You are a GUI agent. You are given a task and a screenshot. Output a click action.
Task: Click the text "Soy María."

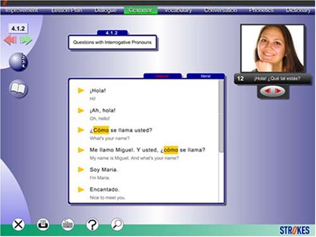click(x=104, y=169)
